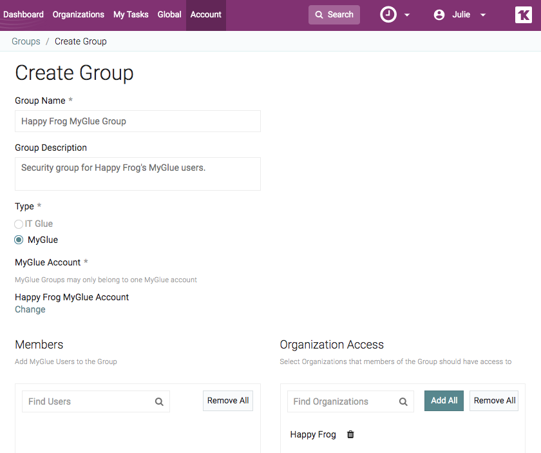541x453 pixels.
Task: Click magnifier icon in Find Users field
Action: tap(159, 401)
